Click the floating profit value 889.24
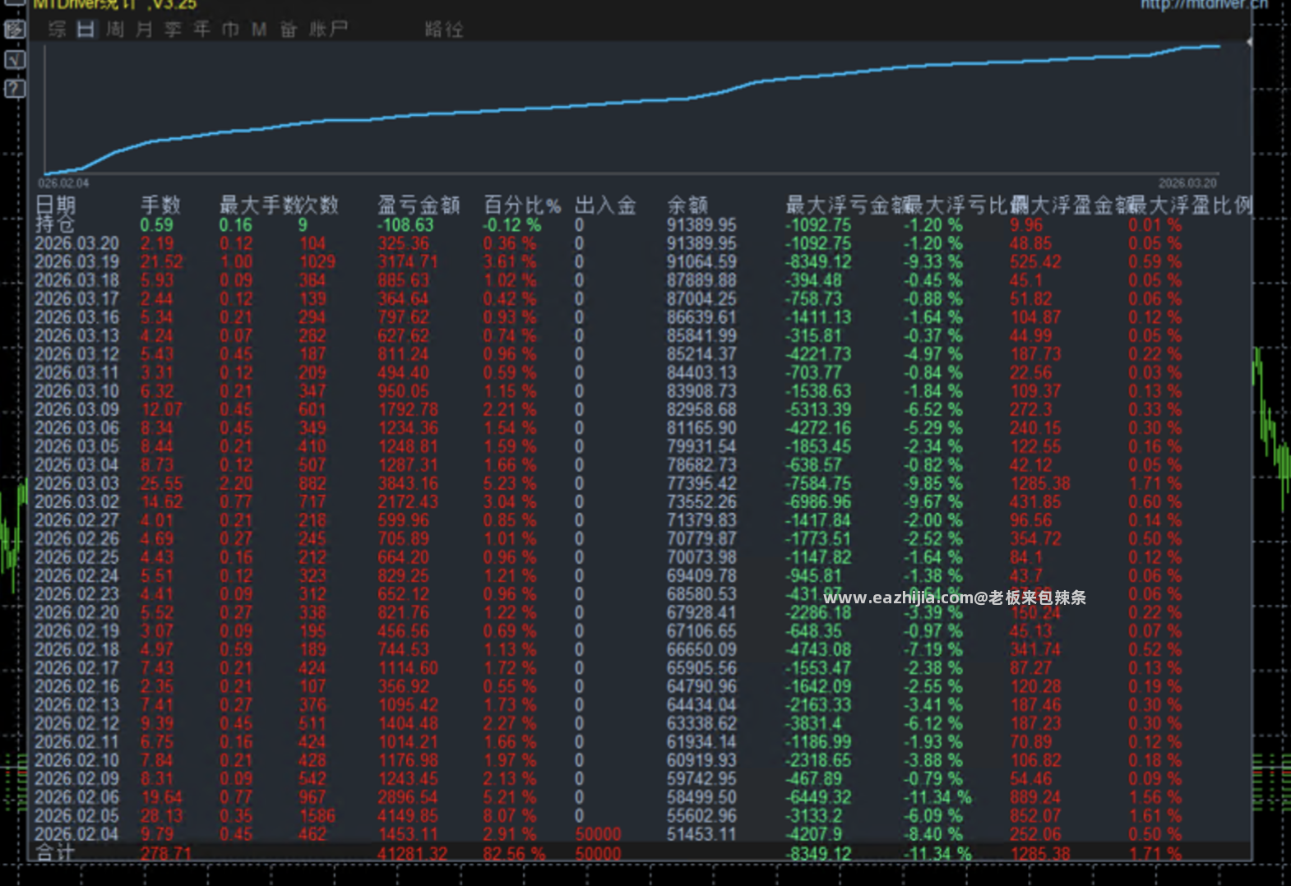 (x=1035, y=797)
